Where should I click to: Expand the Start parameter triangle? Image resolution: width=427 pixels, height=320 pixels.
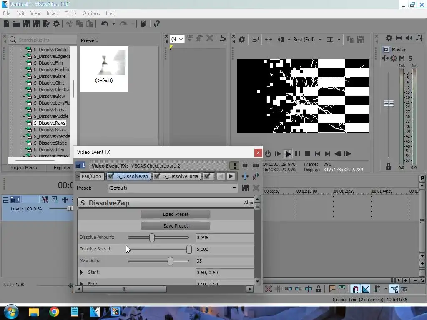click(x=82, y=272)
